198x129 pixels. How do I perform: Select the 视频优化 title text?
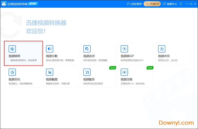click(15, 79)
